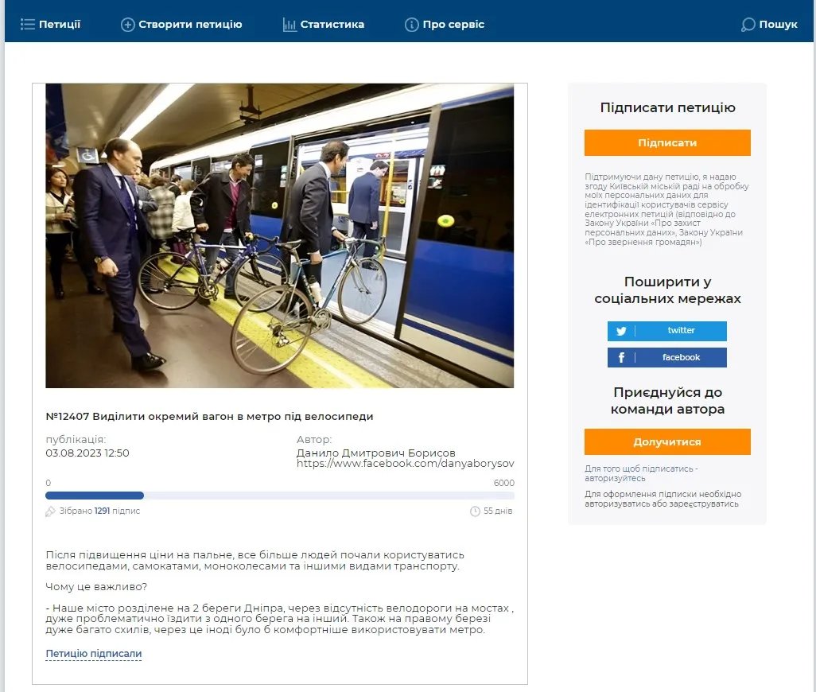Viewport: 816px width, 692px height.
Task: Click the signatures progress bar
Action: (x=280, y=496)
